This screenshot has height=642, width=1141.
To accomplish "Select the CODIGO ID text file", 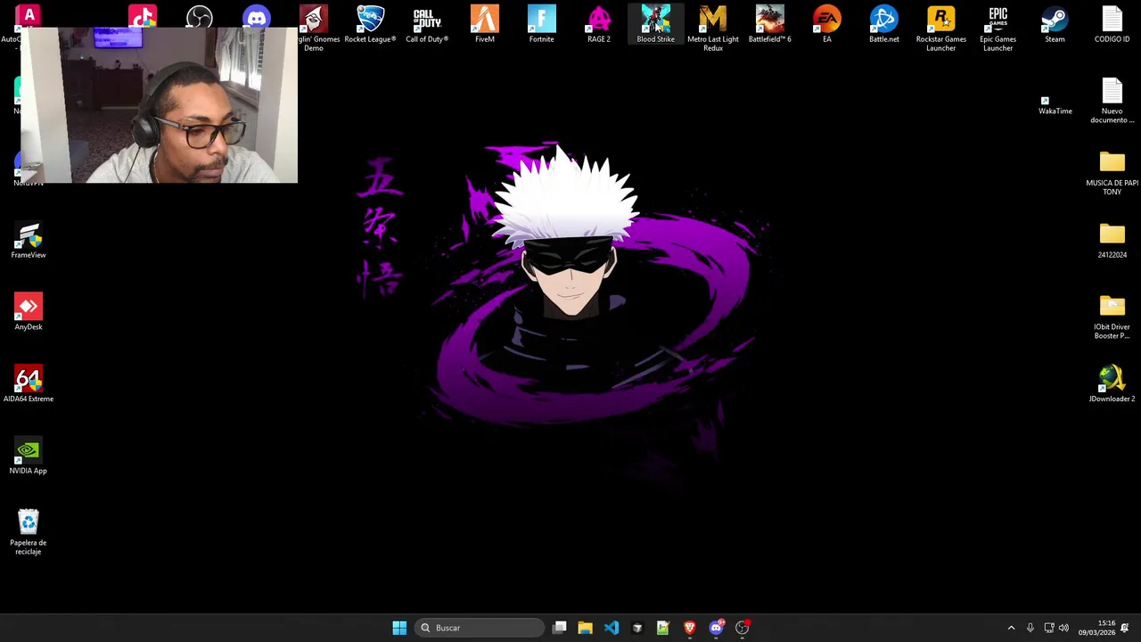I will pos(1112,25).
